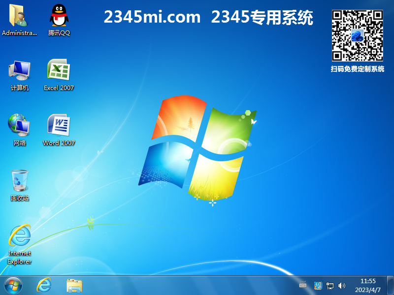Open the network connection tray icon

click(329, 286)
